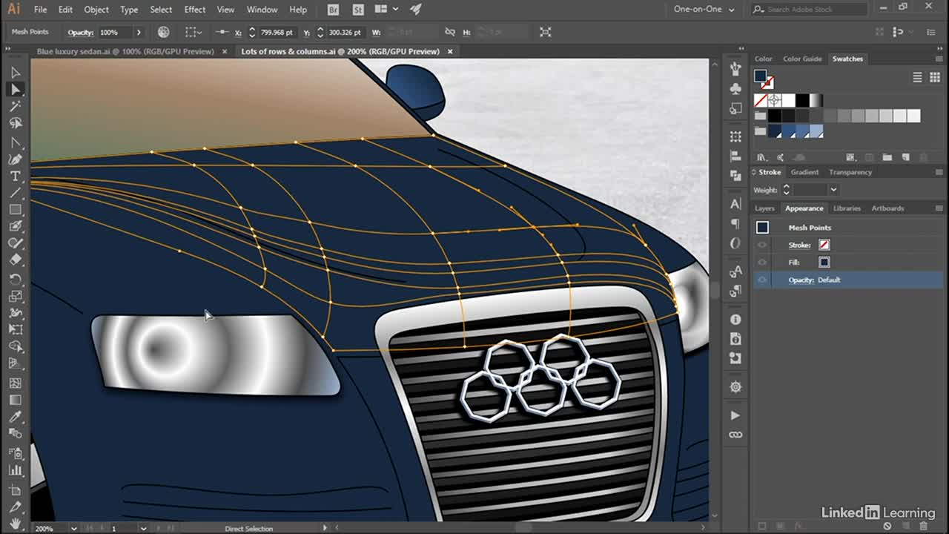Select the Type tool
Screen dimensions: 949x534
point(15,177)
